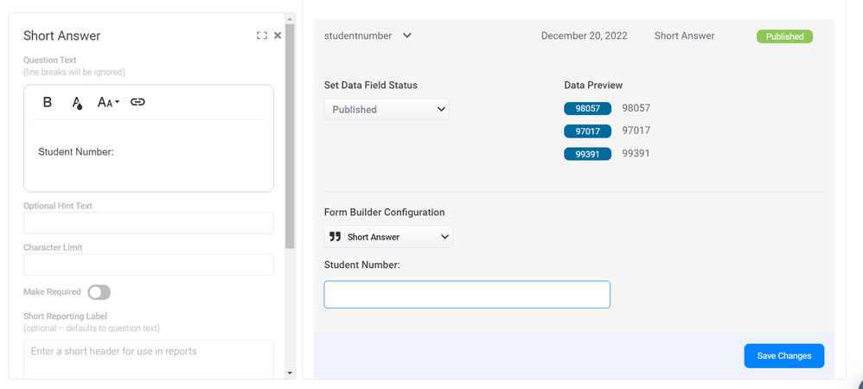
Task: Click the green Published status badge
Action: pyautogui.click(x=784, y=36)
